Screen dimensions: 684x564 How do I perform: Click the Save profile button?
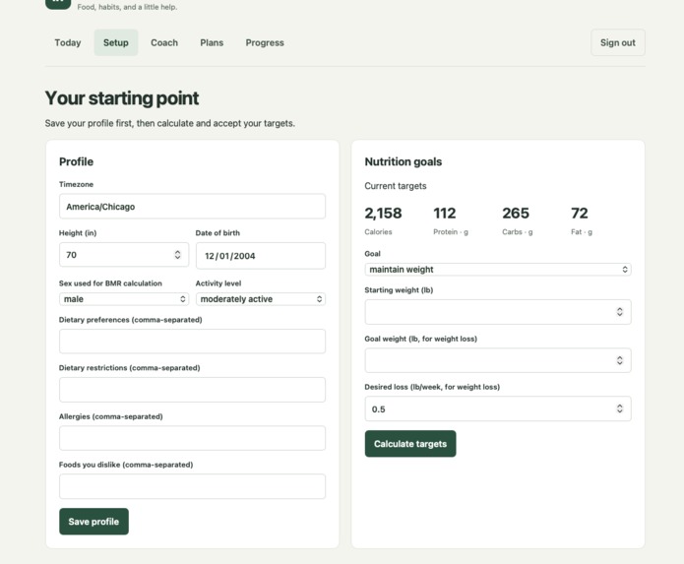[93, 522]
